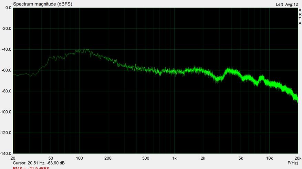Screen dimensions: 302x169
Task: Click the vertical ARTA logo text
Action: [300, 17]
